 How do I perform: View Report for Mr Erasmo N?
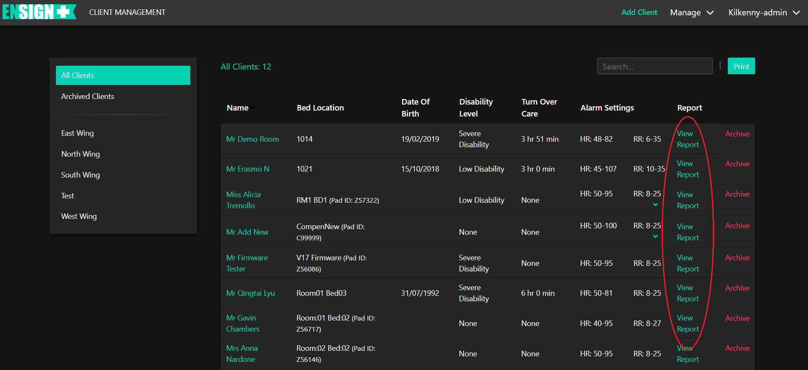pos(688,169)
